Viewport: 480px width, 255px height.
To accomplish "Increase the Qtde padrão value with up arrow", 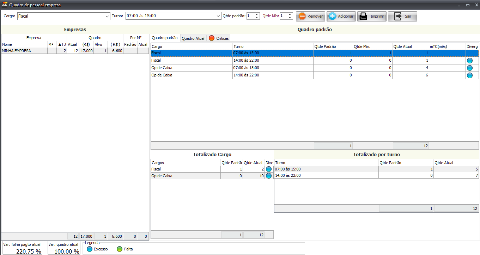I will pos(256,14).
